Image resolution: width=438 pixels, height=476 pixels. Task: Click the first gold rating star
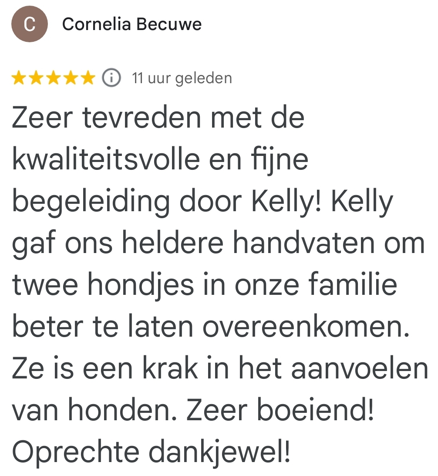19,78
